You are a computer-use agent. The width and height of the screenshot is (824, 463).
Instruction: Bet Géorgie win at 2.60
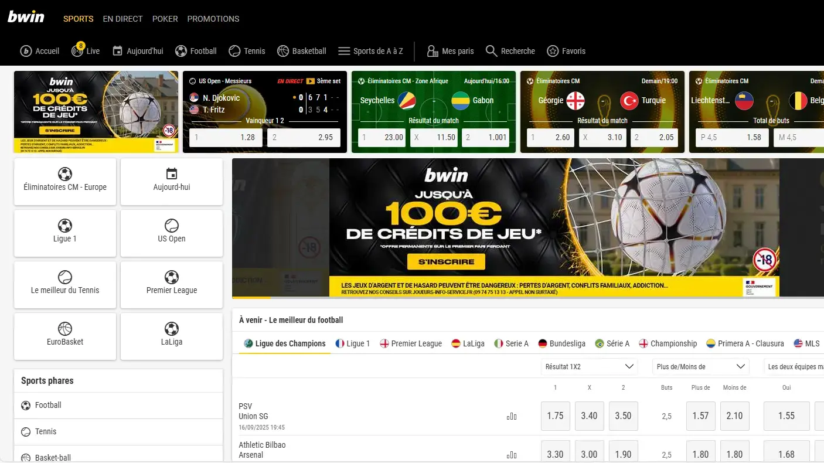[551, 137]
